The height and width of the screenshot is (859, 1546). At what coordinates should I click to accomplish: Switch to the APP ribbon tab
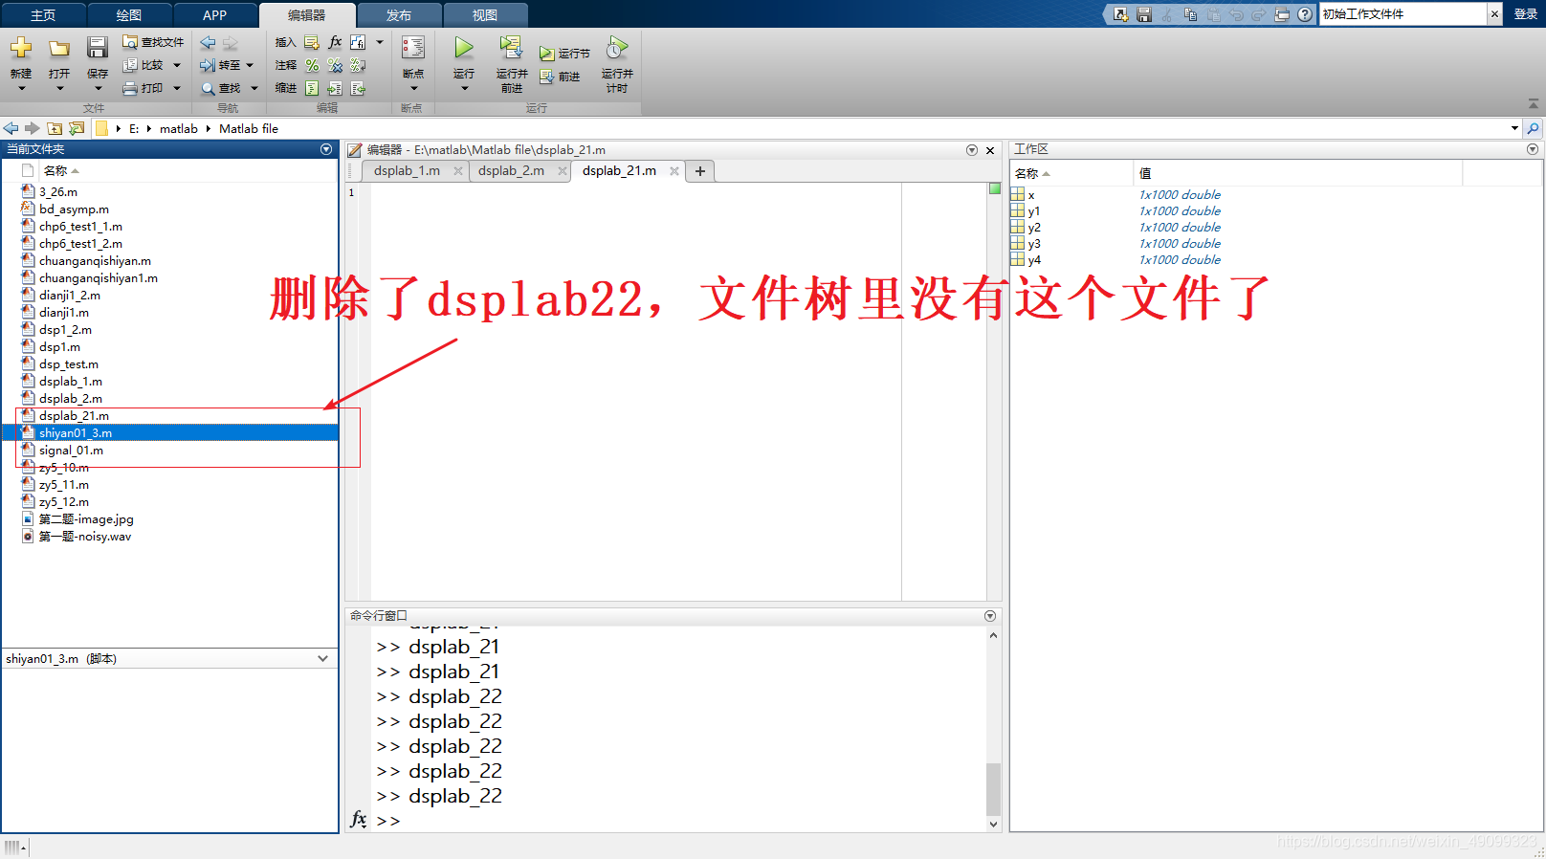215,15
